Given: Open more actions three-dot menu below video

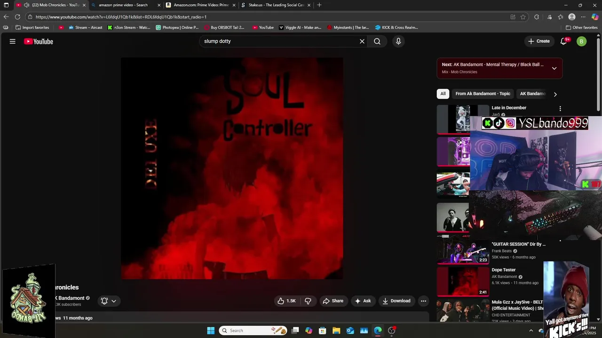Looking at the screenshot, I should [x=423, y=301].
